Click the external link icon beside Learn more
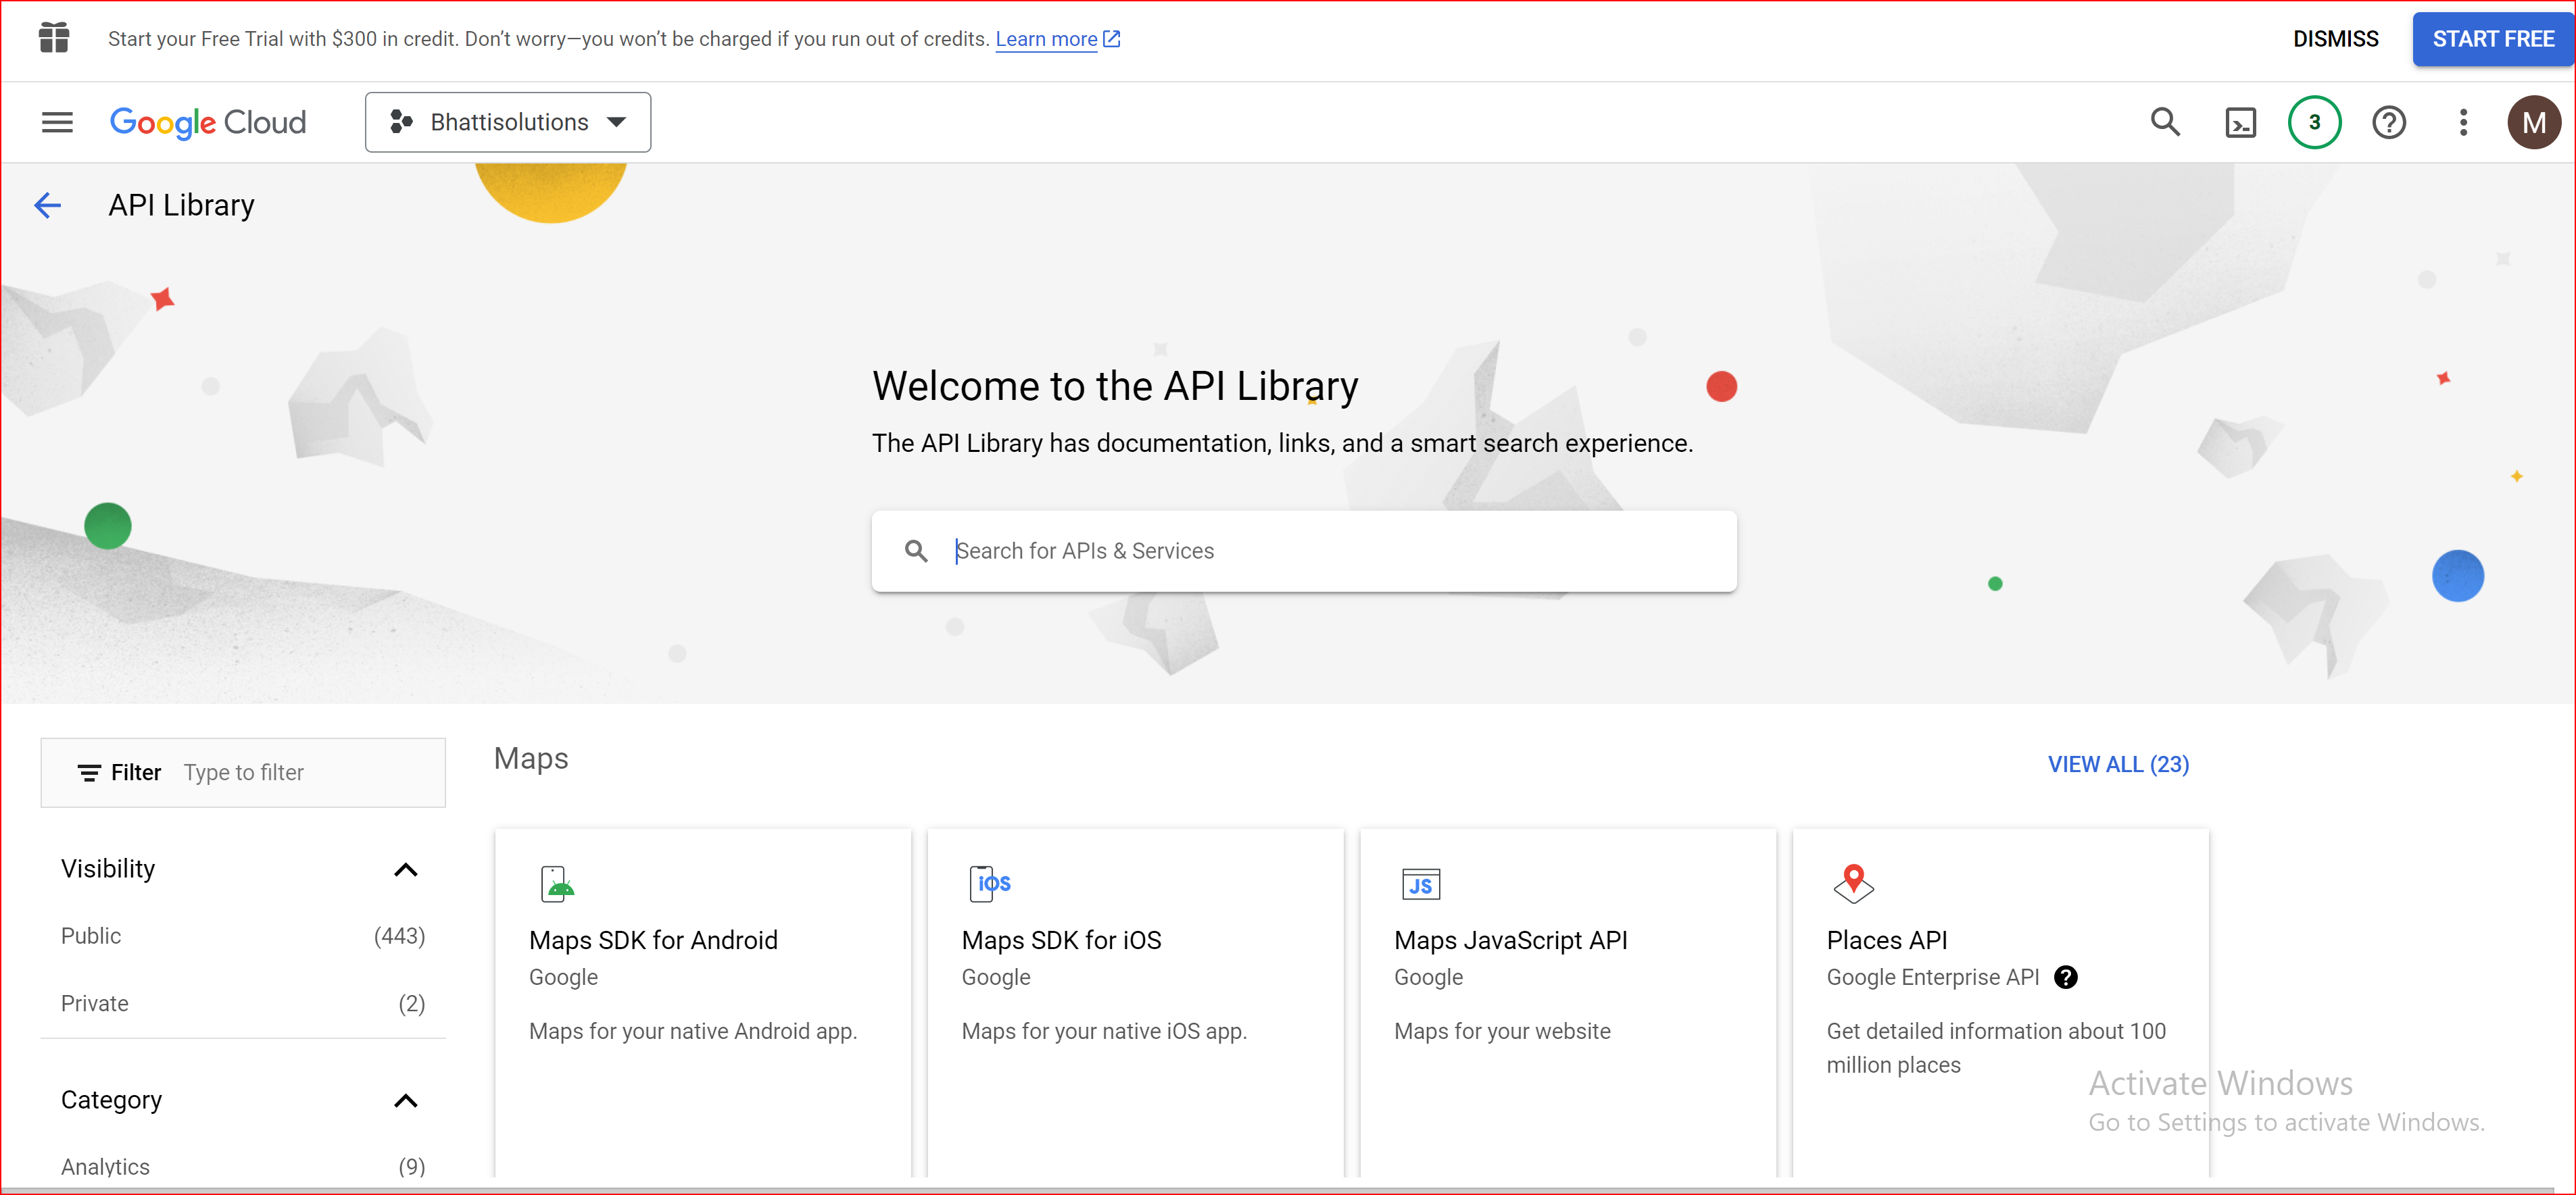2576x1195 pixels. pos(1112,39)
